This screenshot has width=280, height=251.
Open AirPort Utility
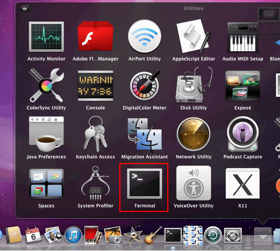click(x=145, y=36)
